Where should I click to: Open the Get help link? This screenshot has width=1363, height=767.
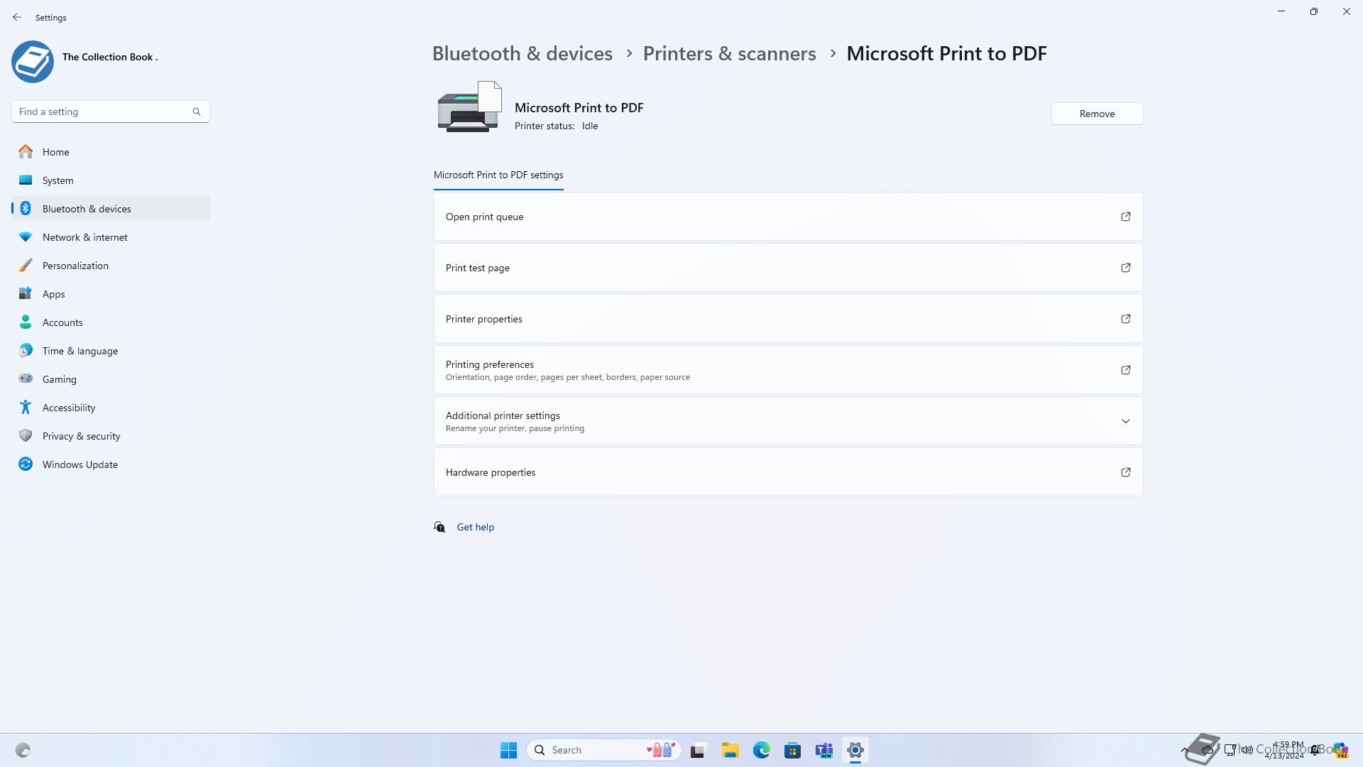point(476,527)
